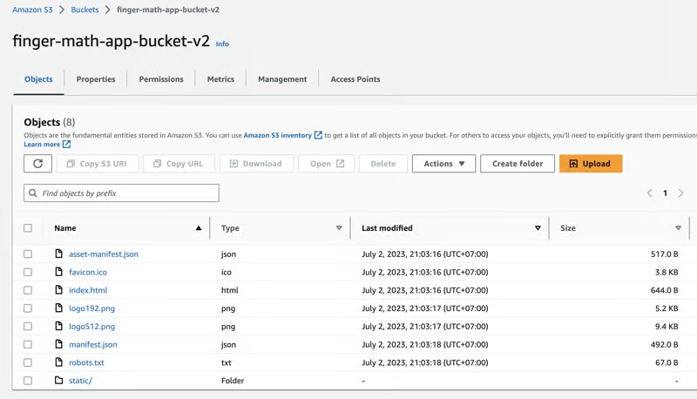Click the 517.0 B size value
697x399 pixels.
[x=665, y=254]
